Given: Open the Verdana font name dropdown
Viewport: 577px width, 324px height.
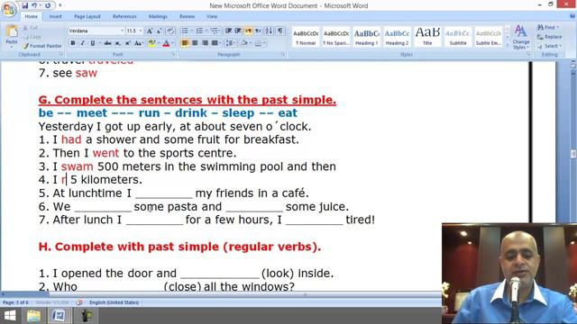Looking at the screenshot, I should (122, 31).
